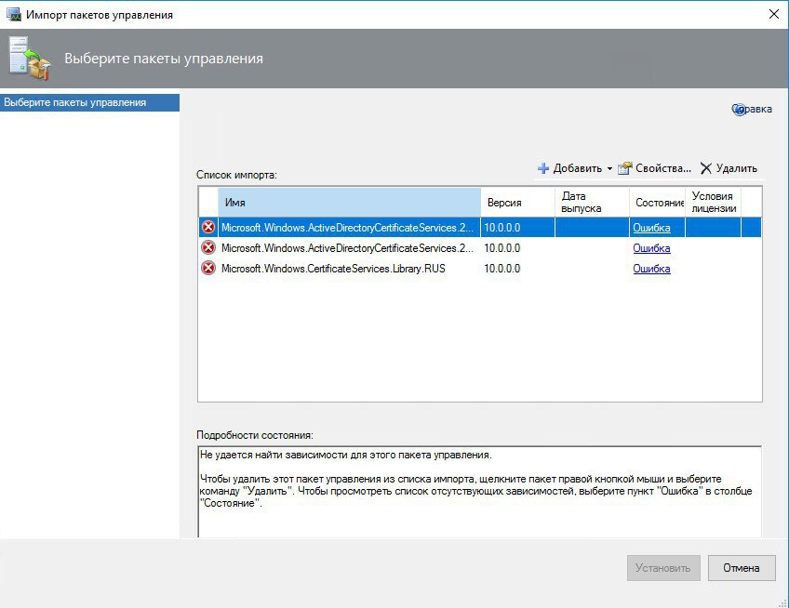This screenshot has height=608, width=789.
Task: Click the Удалить button label
Action: pyautogui.click(x=737, y=168)
